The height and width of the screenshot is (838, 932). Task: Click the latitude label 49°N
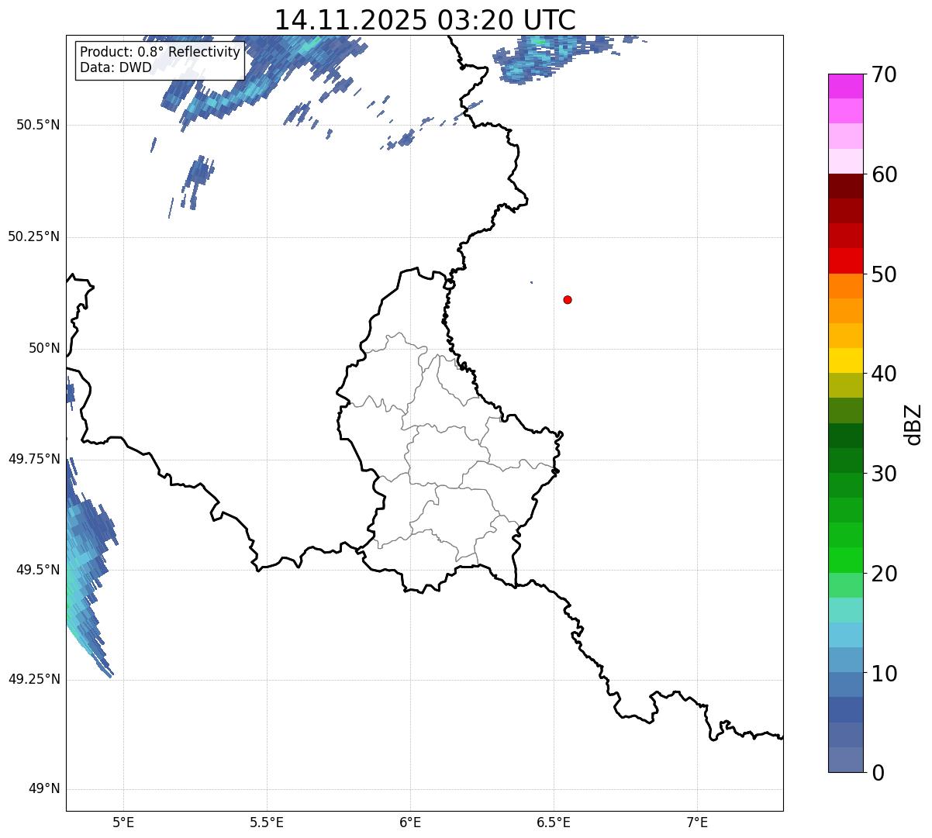click(44, 789)
